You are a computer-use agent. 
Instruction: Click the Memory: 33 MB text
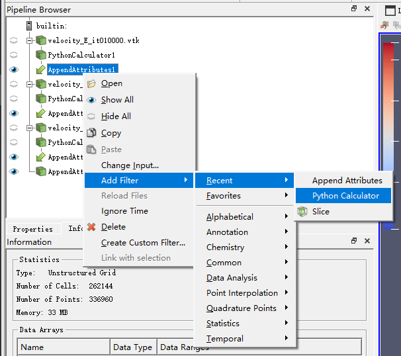coord(42,312)
